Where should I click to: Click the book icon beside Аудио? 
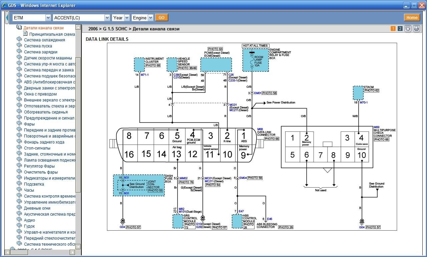coord(19,220)
